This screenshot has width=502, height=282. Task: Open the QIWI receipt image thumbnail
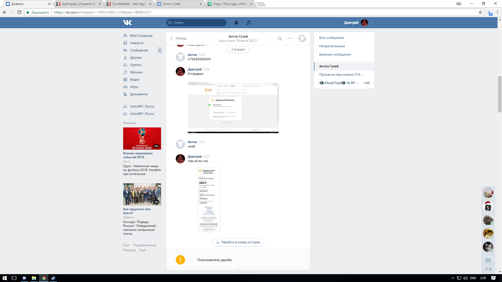point(209,200)
